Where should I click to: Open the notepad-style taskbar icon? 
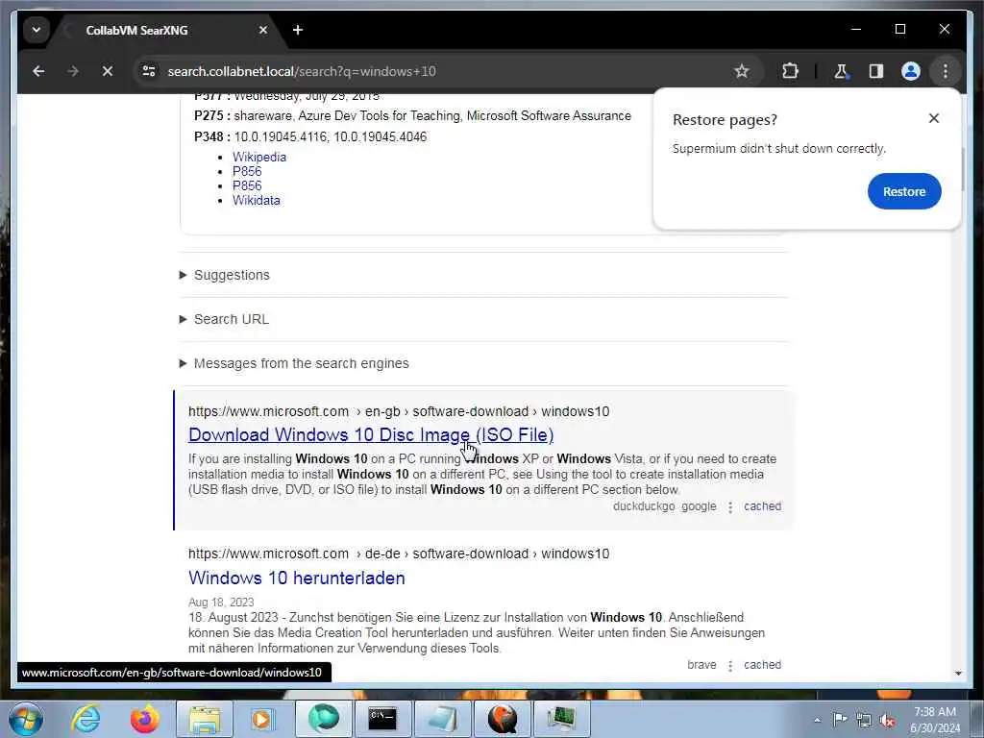(442, 719)
